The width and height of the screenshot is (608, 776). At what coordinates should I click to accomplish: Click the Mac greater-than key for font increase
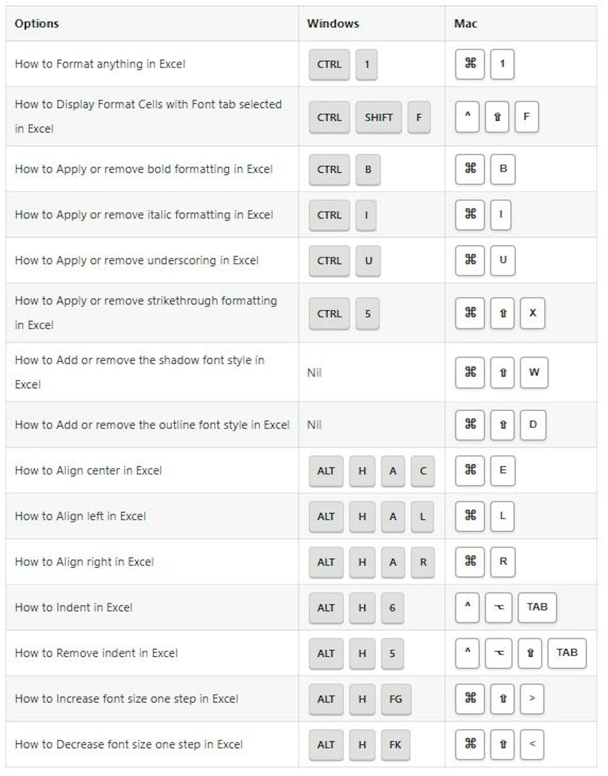click(532, 698)
